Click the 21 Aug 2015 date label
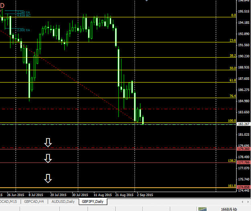Screen dimensions: 251x211 click(124, 195)
